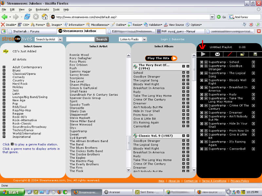Add School track to the playlist
The width and height of the screenshot is (262, 196).
click(x=183, y=73)
